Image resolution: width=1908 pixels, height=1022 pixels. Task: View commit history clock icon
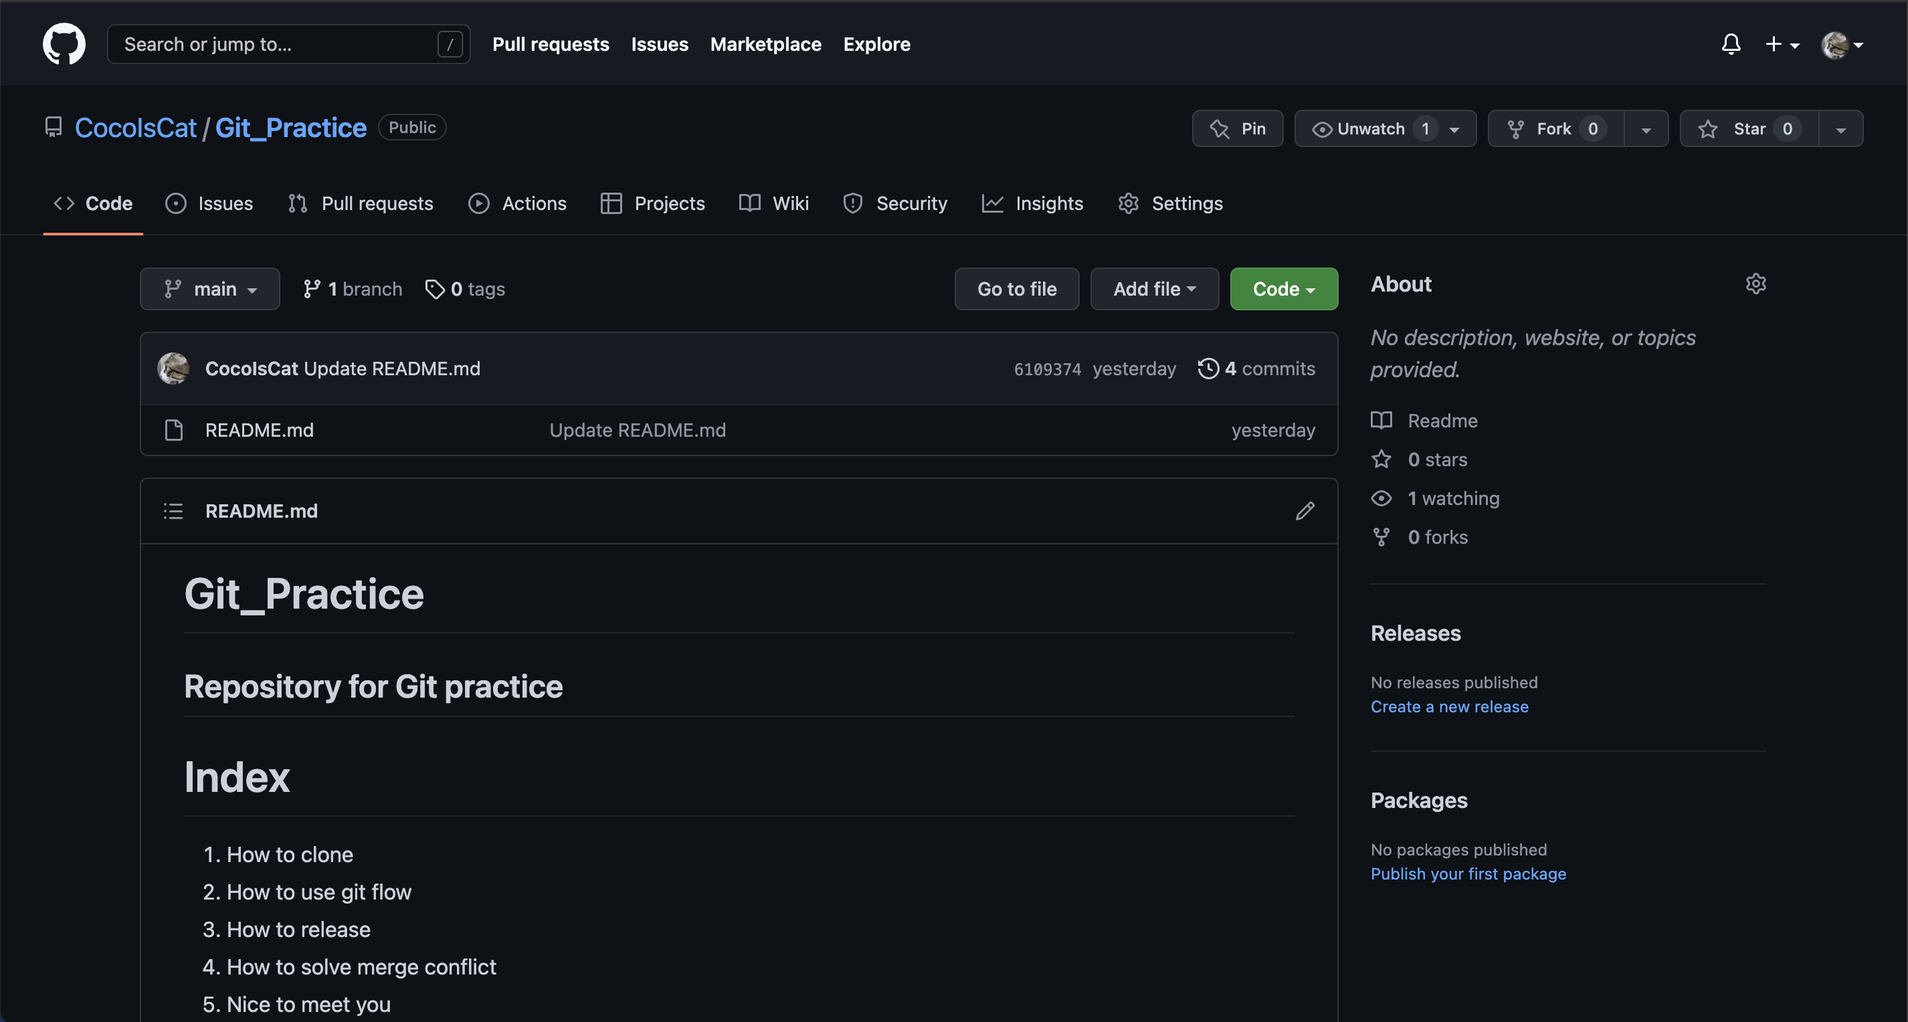coord(1208,368)
